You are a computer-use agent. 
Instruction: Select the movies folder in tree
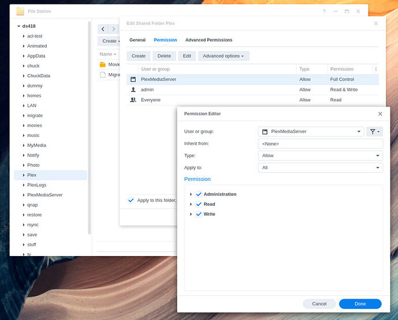coord(35,125)
